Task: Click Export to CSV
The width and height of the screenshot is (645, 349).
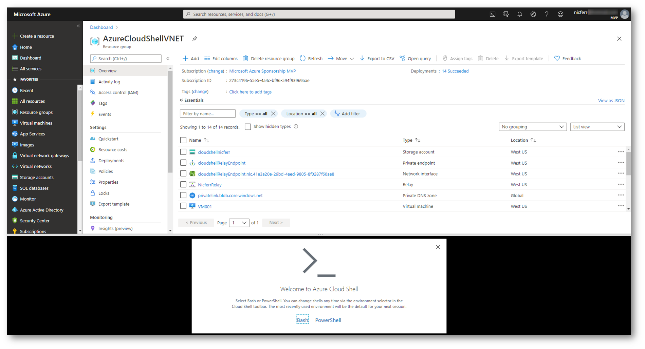Action: 377,59
